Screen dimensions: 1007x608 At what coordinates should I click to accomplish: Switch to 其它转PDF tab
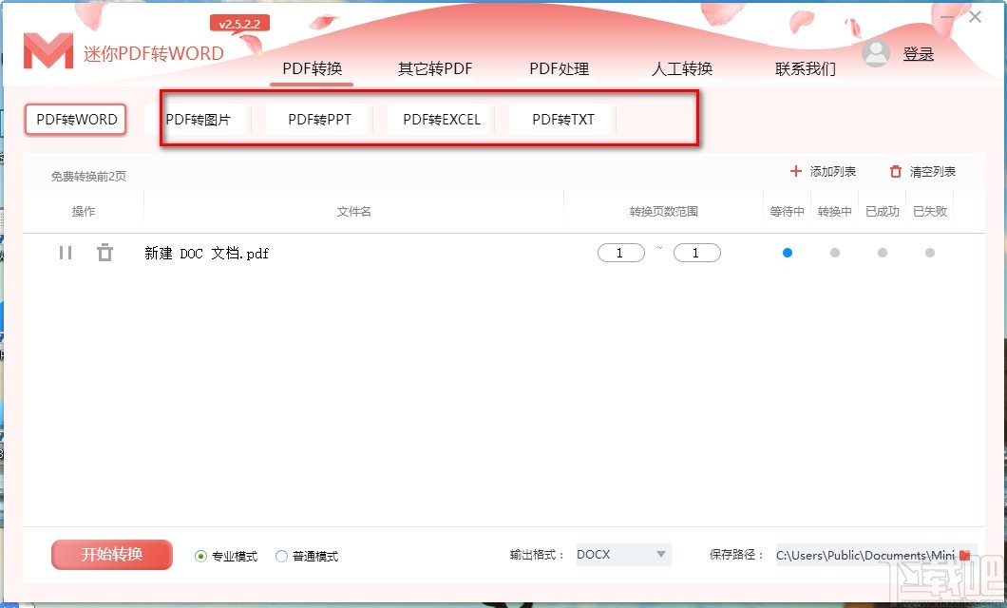(x=435, y=68)
